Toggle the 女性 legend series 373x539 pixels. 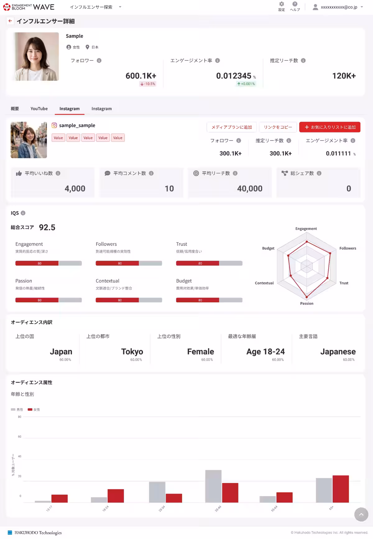point(34,409)
